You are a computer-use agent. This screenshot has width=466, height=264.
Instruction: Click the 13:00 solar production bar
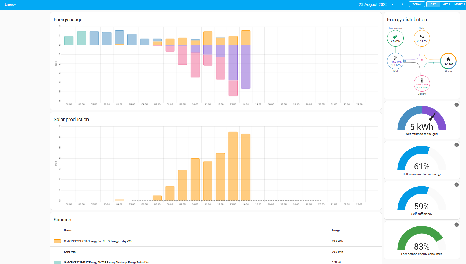coord(233,166)
